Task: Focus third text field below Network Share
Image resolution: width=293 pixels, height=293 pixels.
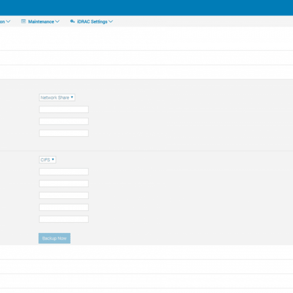Action: (x=64, y=133)
